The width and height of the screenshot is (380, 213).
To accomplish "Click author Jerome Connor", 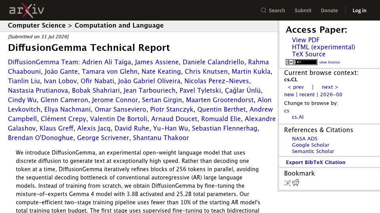I will pos(115,100).
